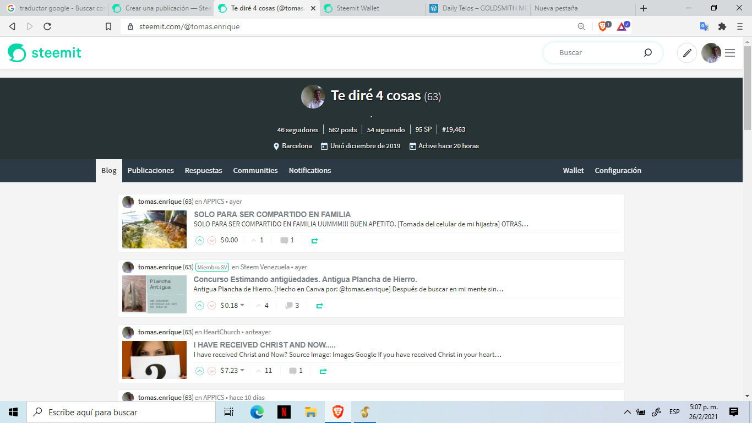
Task: Open the Configuración tab
Action: click(x=618, y=171)
